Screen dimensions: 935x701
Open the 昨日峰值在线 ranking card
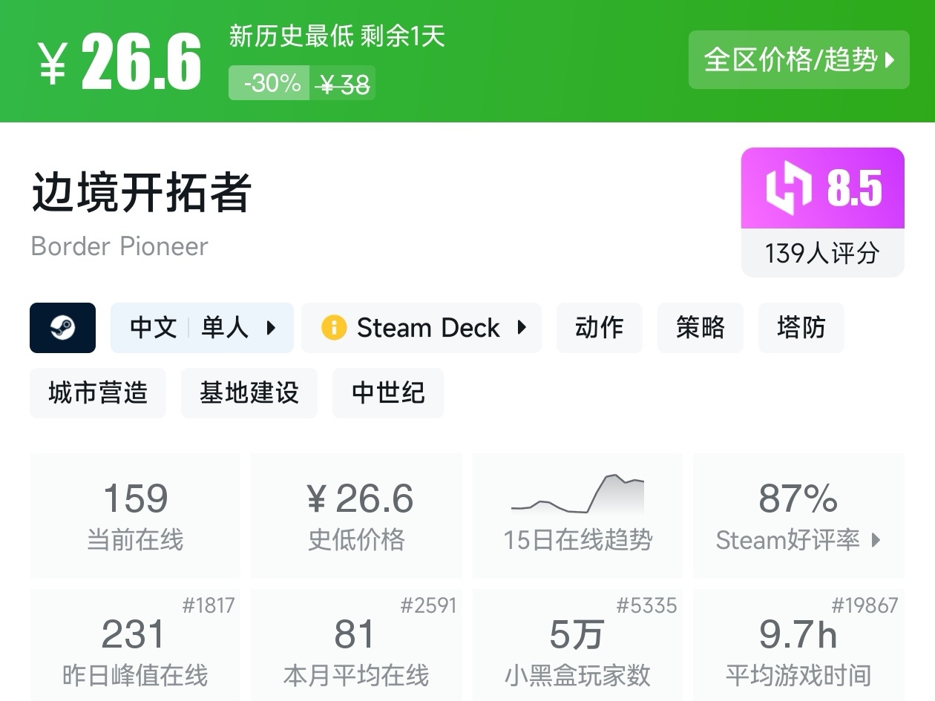pyautogui.click(x=135, y=645)
